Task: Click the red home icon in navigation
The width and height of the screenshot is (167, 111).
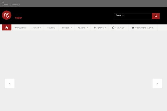Action: pos(7,27)
